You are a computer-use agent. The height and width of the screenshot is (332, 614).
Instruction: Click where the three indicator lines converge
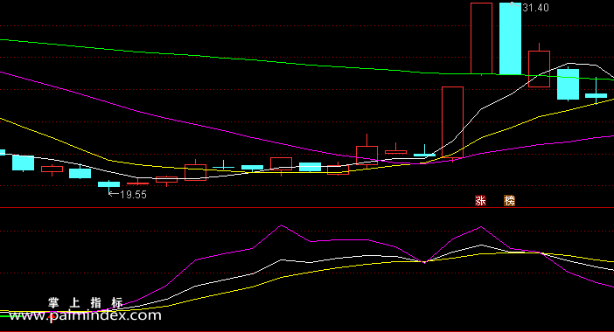pos(424,262)
